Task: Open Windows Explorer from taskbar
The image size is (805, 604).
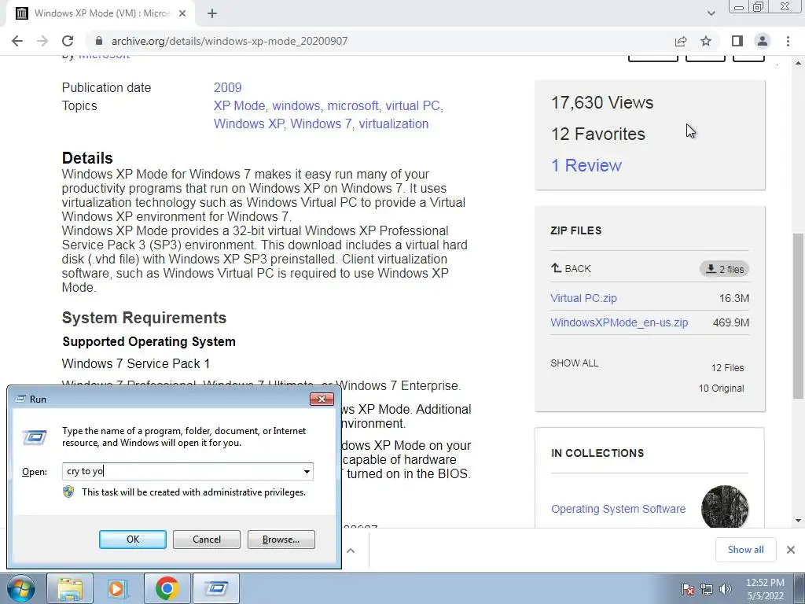Action: (x=70, y=588)
